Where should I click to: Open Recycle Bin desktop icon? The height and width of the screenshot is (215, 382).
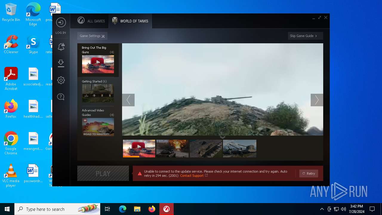[x=11, y=12]
